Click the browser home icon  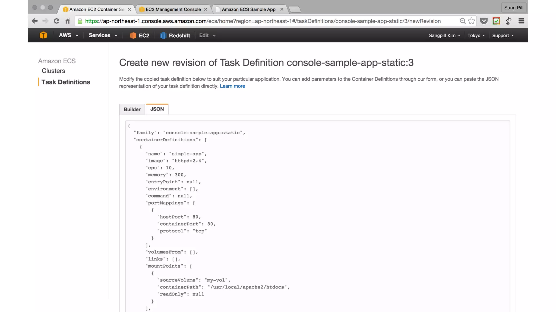pyautogui.click(x=68, y=21)
